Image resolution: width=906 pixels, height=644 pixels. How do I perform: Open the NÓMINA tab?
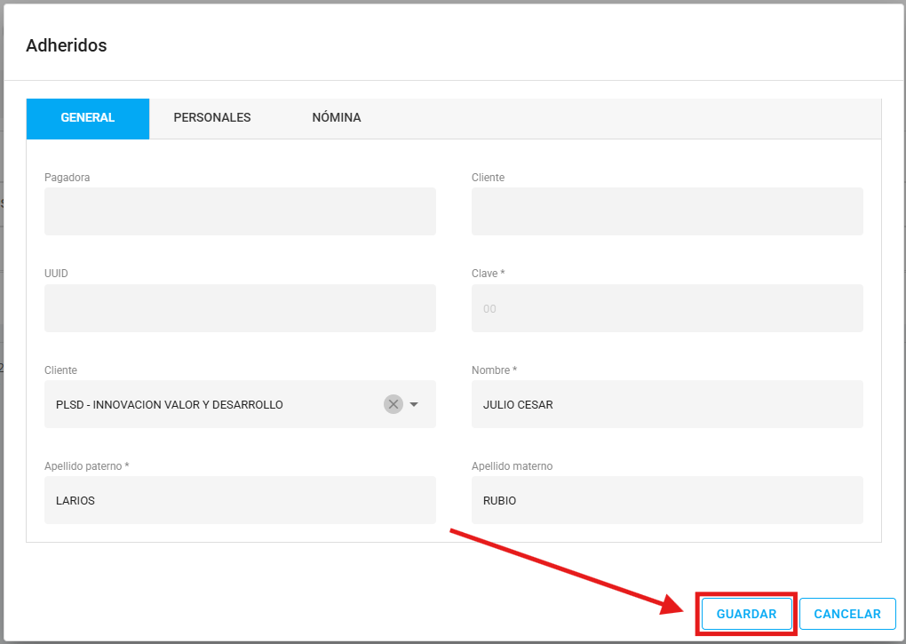point(337,117)
